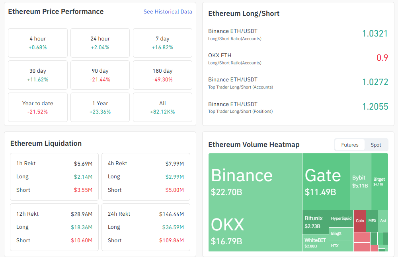Click the OKX ETH long/short ratio row
Screen dimensions: 398x257
pyautogui.click(x=298, y=58)
